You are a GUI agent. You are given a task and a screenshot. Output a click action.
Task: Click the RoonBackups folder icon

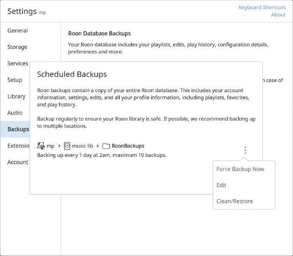tap(106, 146)
